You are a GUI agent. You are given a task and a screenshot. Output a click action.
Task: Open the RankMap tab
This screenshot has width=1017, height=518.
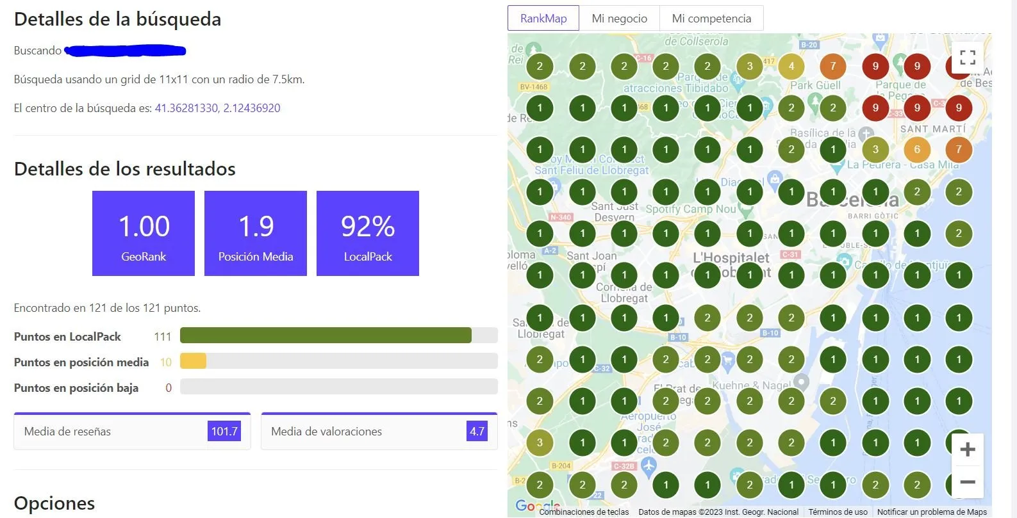[x=543, y=18]
